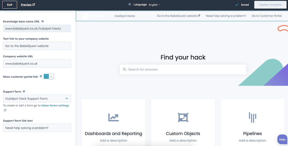Click the Dashboards and Reporting chart icon

113,117
